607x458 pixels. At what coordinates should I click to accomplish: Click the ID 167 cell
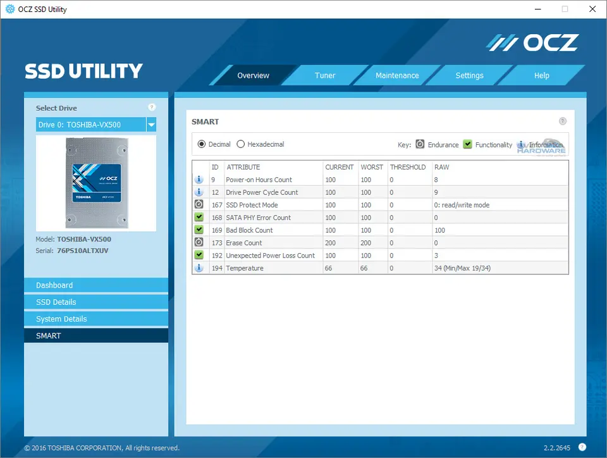217,205
